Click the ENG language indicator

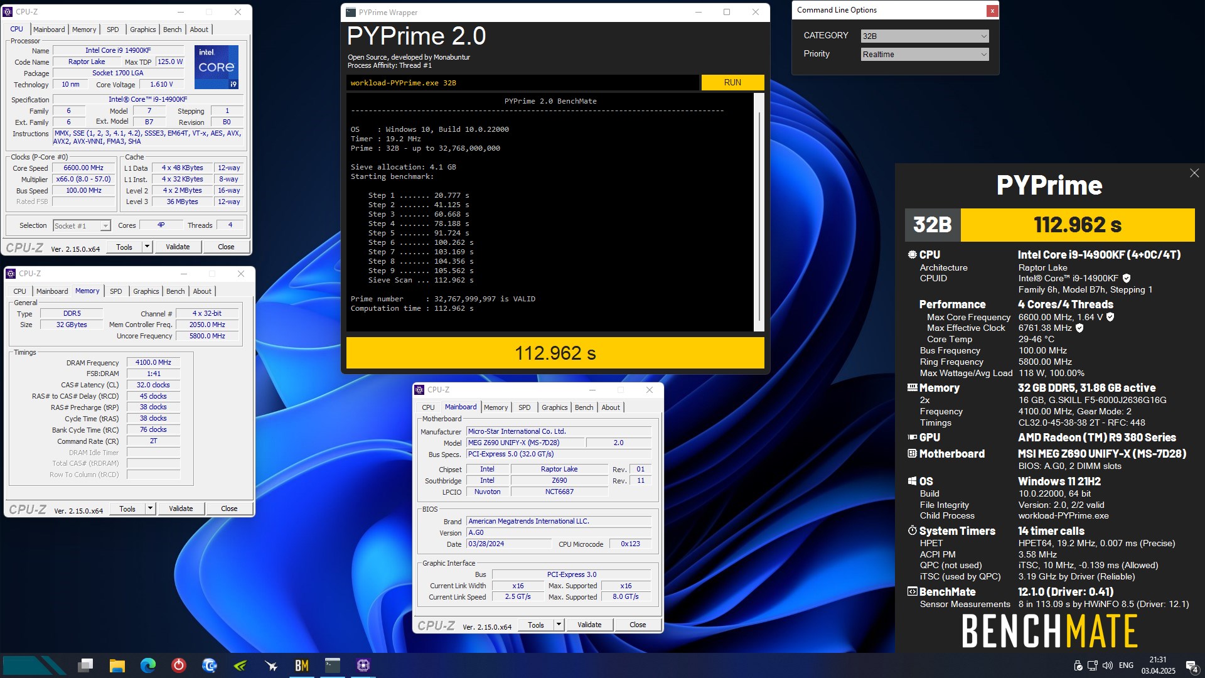point(1126,665)
